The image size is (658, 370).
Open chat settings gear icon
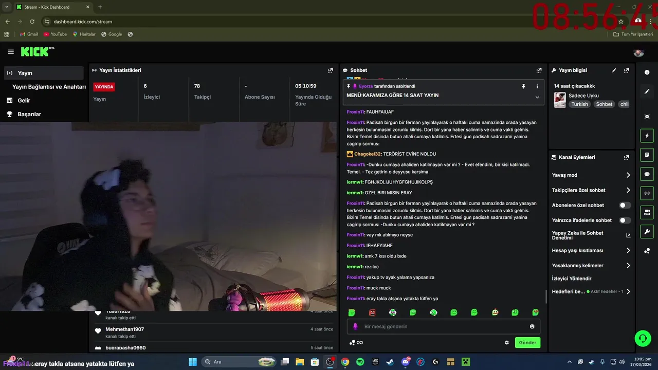tap(507, 343)
